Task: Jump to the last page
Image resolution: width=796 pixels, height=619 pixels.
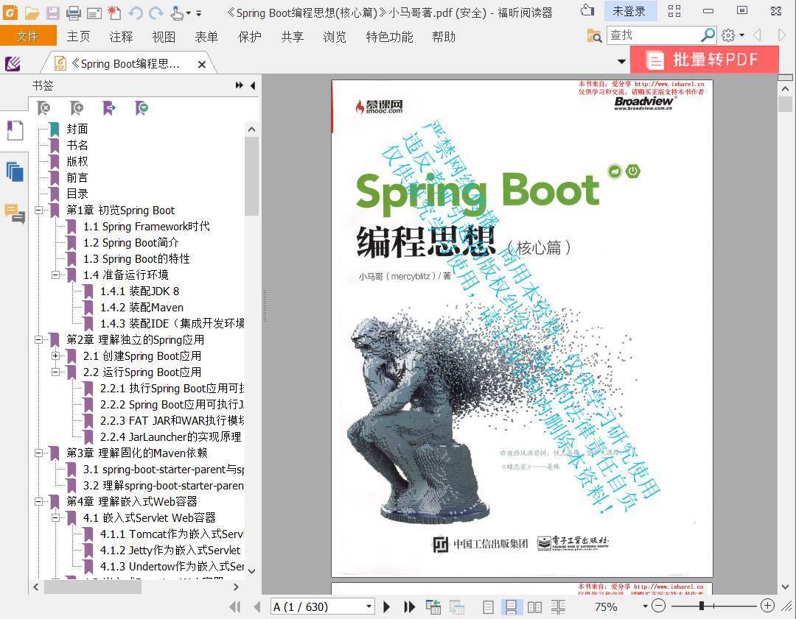Action: 409,606
